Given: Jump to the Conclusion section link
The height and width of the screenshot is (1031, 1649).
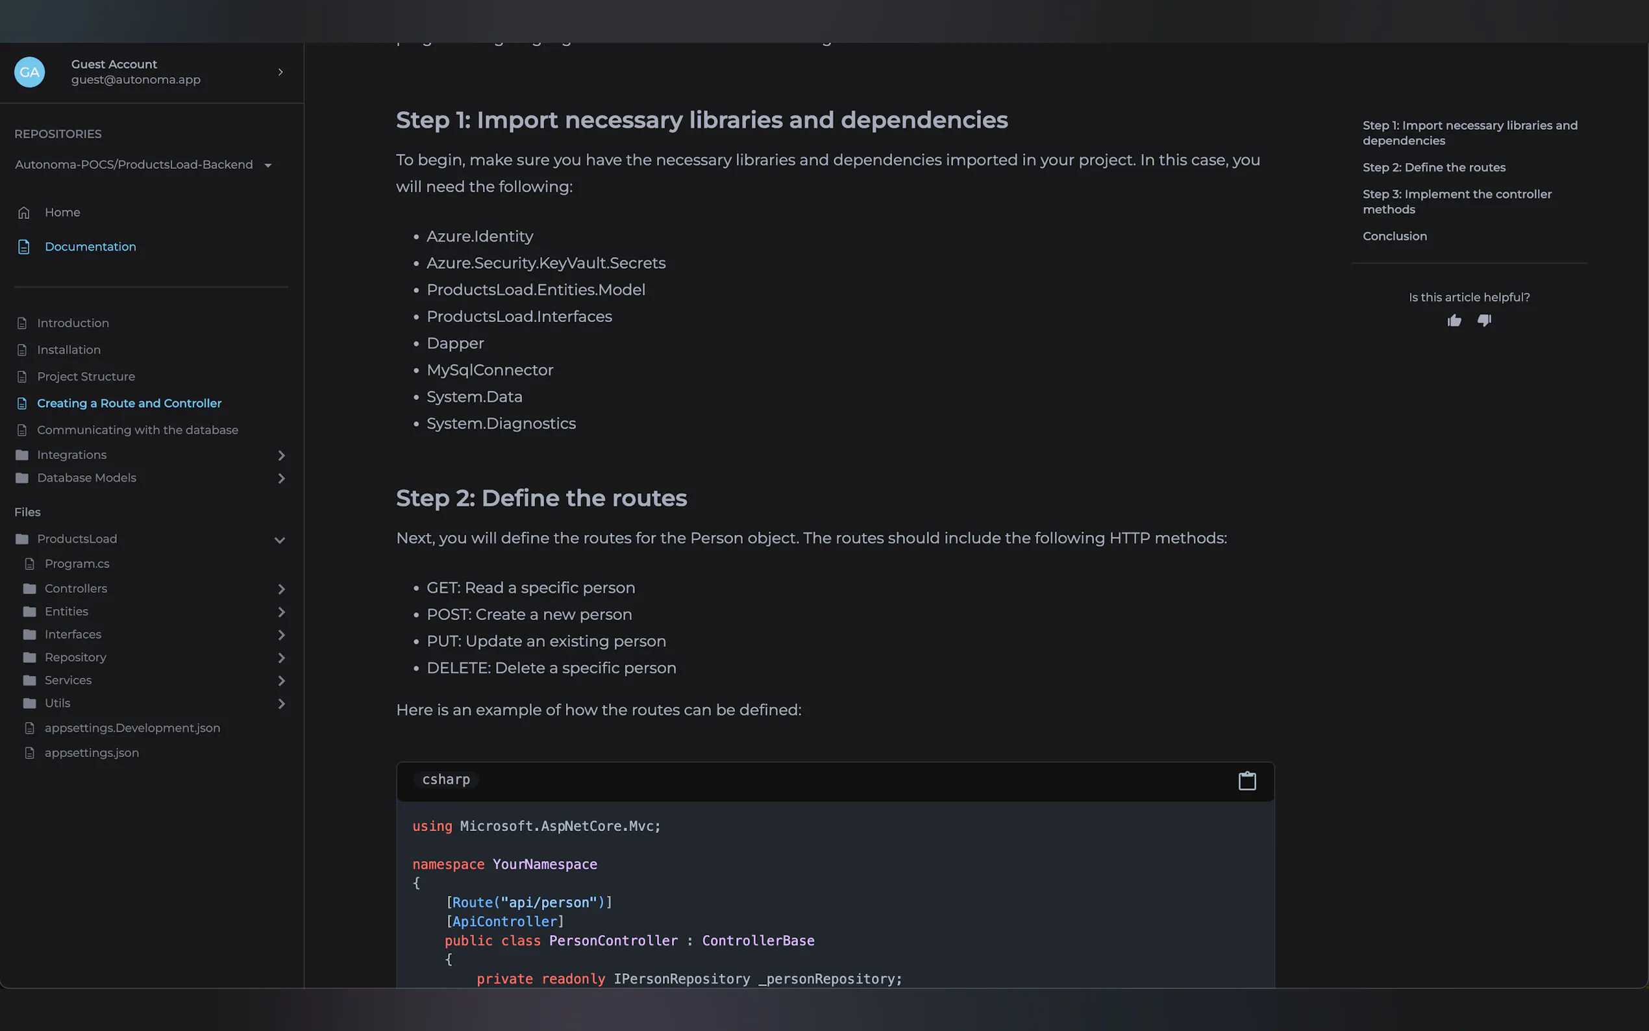Looking at the screenshot, I should [1394, 236].
